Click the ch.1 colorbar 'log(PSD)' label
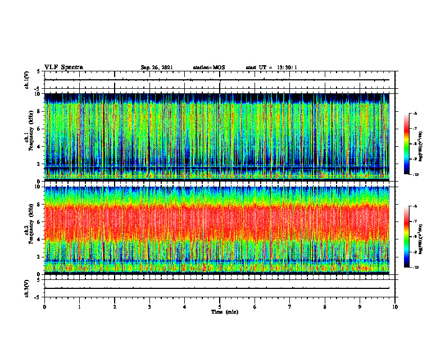Viewport: 445px width, 344px height. (420, 146)
